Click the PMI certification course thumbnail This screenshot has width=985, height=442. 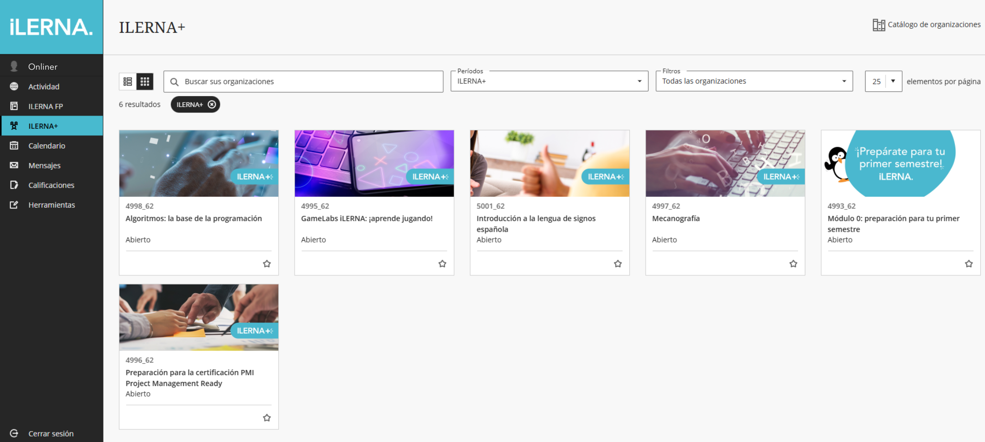click(x=199, y=317)
